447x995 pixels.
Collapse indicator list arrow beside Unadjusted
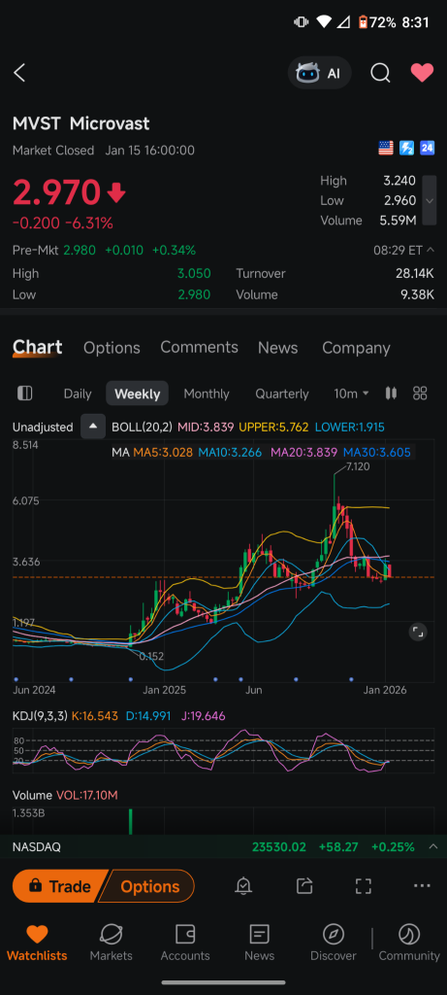[x=93, y=428]
